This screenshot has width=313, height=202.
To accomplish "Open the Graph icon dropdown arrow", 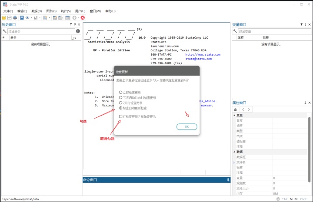I will click(40, 18).
